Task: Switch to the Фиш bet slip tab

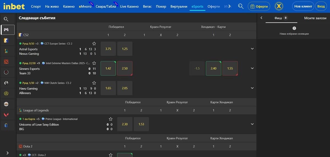Action: pos(281,18)
